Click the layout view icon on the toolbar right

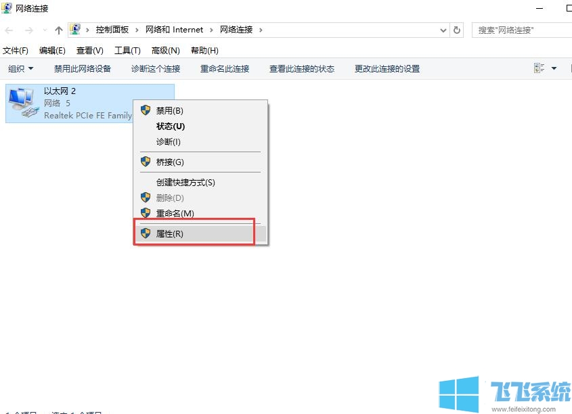click(538, 68)
